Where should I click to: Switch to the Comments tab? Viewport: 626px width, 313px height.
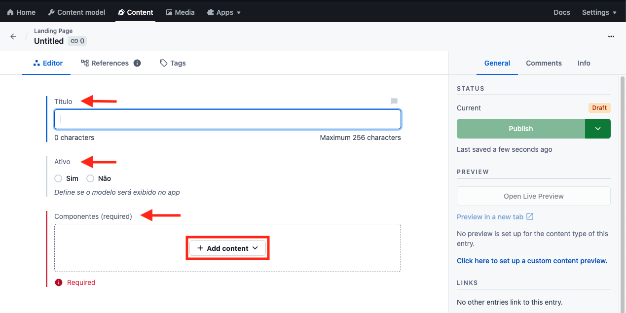point(544,63)
